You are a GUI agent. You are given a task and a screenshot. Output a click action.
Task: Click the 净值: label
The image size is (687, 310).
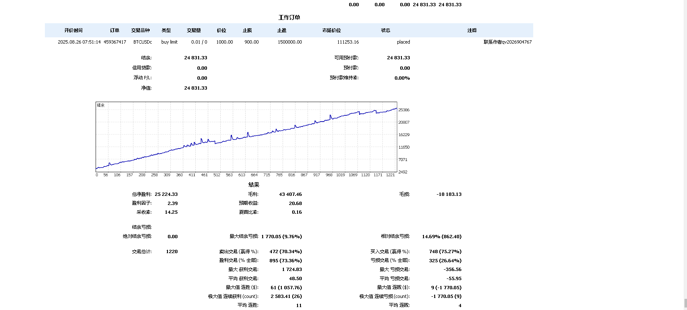pyautogui.click(x=146, y=88)
